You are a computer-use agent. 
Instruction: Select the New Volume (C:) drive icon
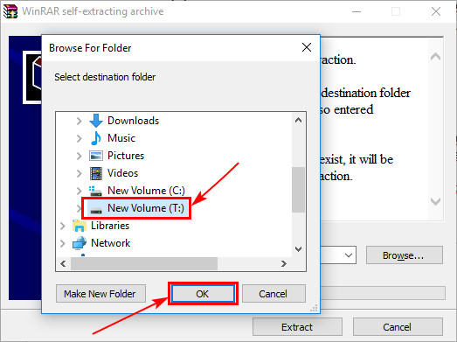click(x=95, y=191)
